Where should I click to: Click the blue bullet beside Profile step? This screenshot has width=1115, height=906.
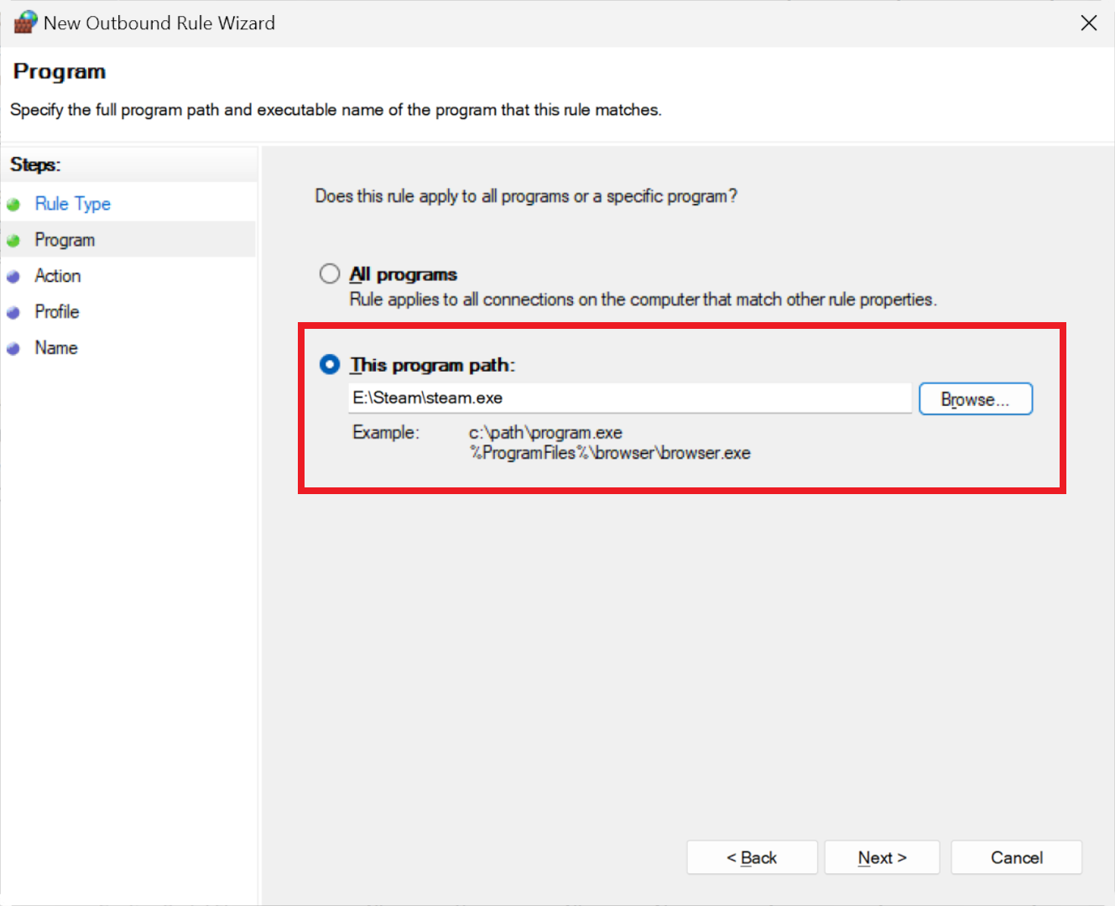tap(13, 313)
